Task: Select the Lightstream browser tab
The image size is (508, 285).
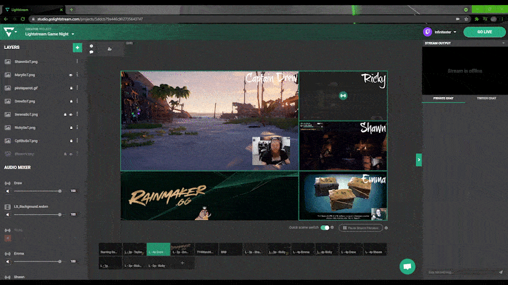Action: (x=33, y=10)
